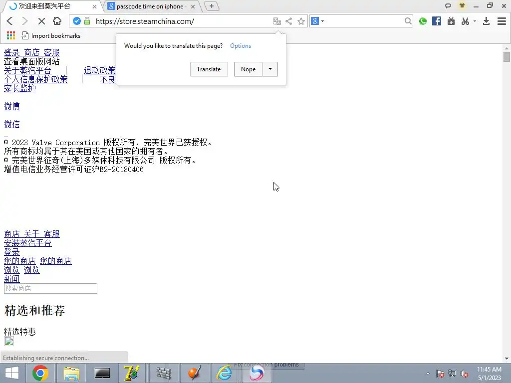Close the passcode time on iphone tab
Viewport: 511px width, 383px height.
coord(193,6)
